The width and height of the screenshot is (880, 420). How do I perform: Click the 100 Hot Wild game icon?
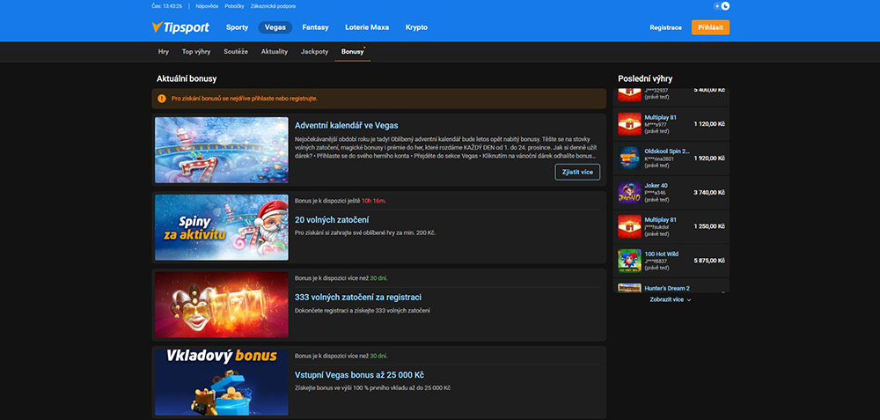[x=629, y=262]
